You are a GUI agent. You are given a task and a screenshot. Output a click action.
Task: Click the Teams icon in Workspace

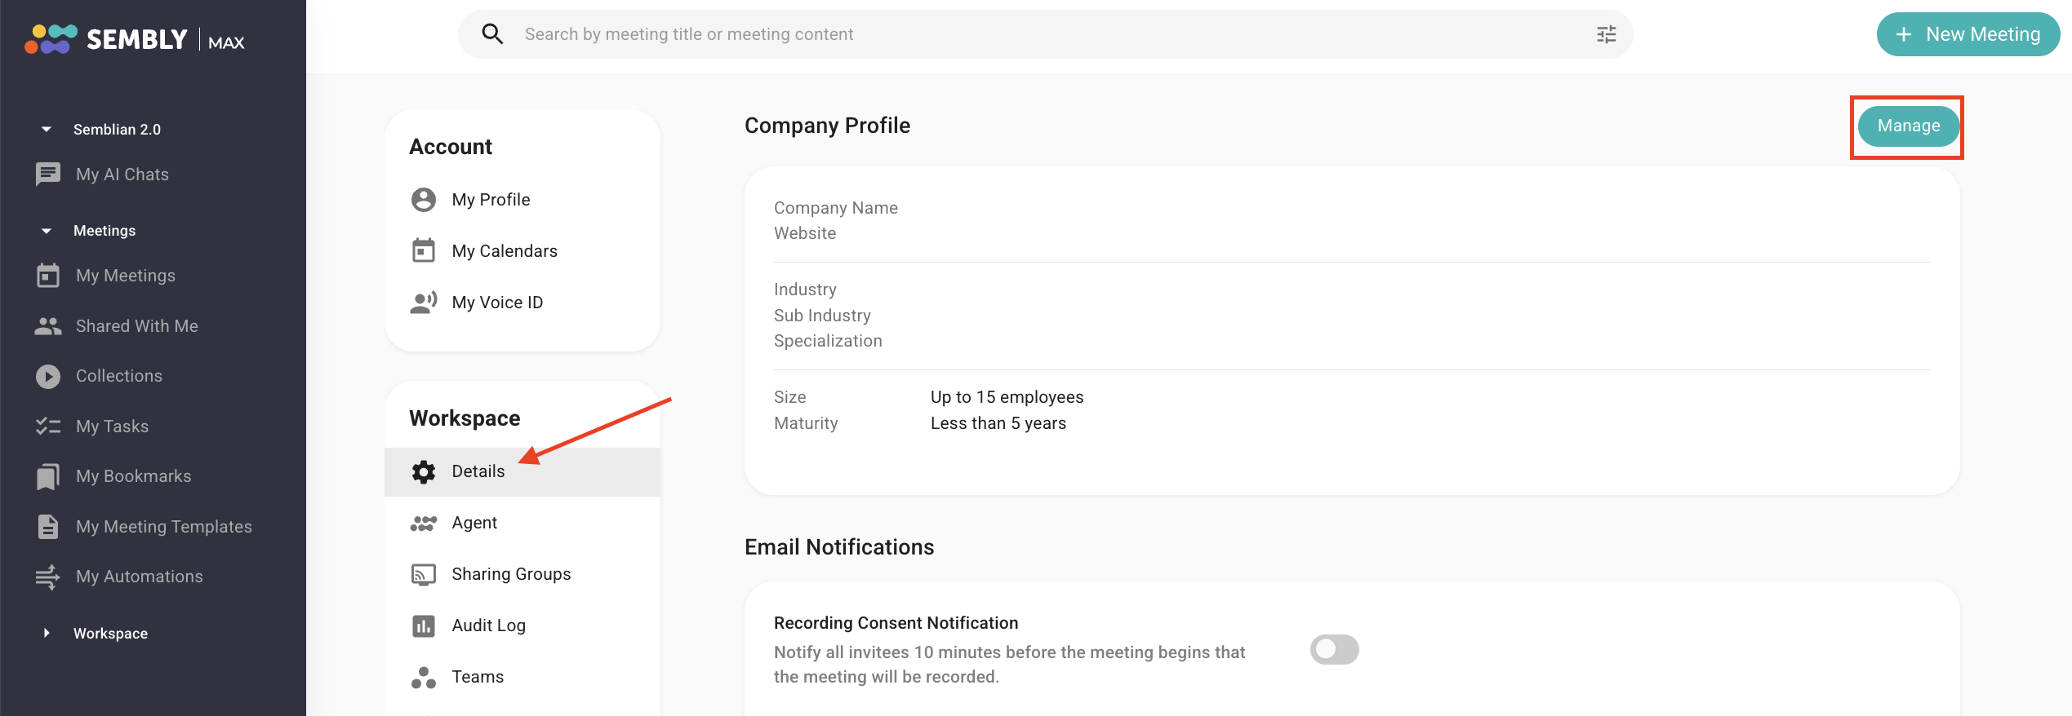click(424, 677)
